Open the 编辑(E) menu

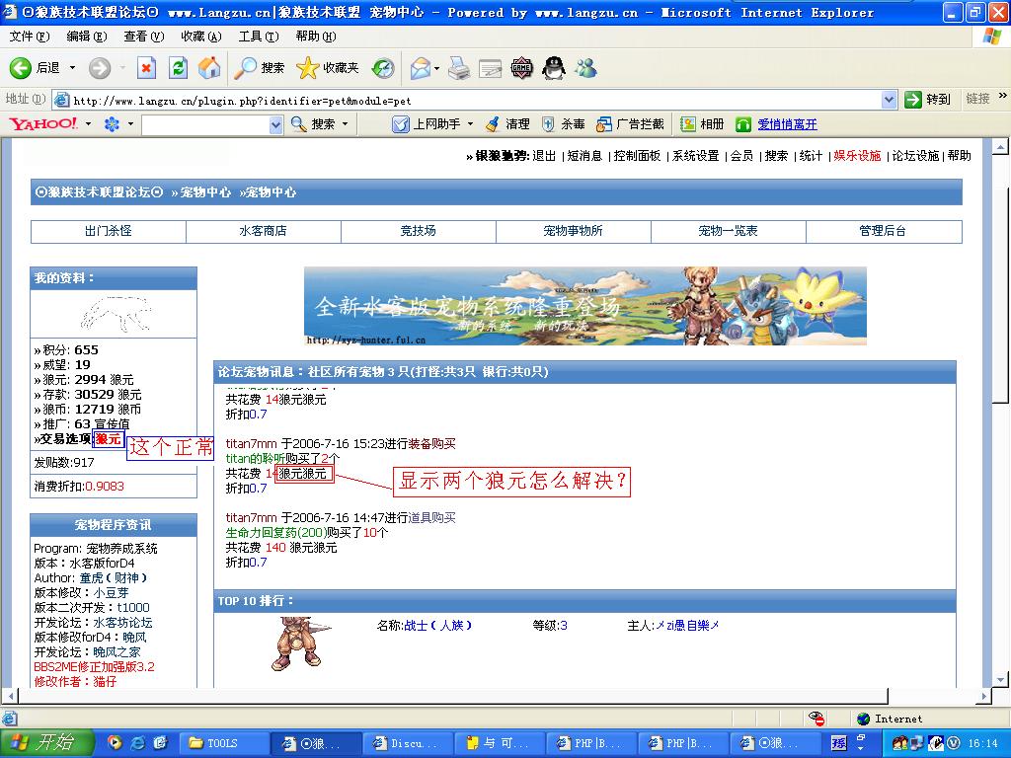point(87,37)
